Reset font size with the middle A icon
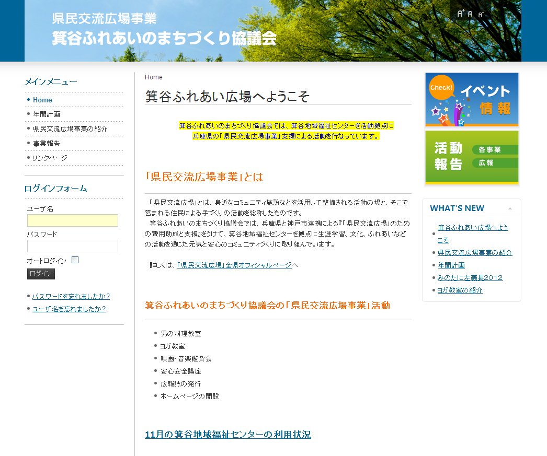 pyautogui.click(x=471, y=14)
